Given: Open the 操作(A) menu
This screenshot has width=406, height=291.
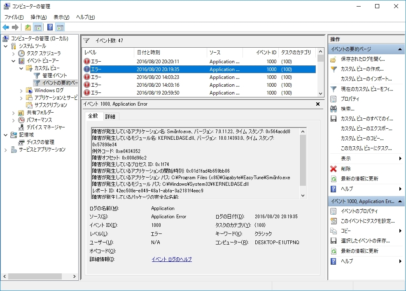Looking at the screenshot, I should click(x=38, y=17).
